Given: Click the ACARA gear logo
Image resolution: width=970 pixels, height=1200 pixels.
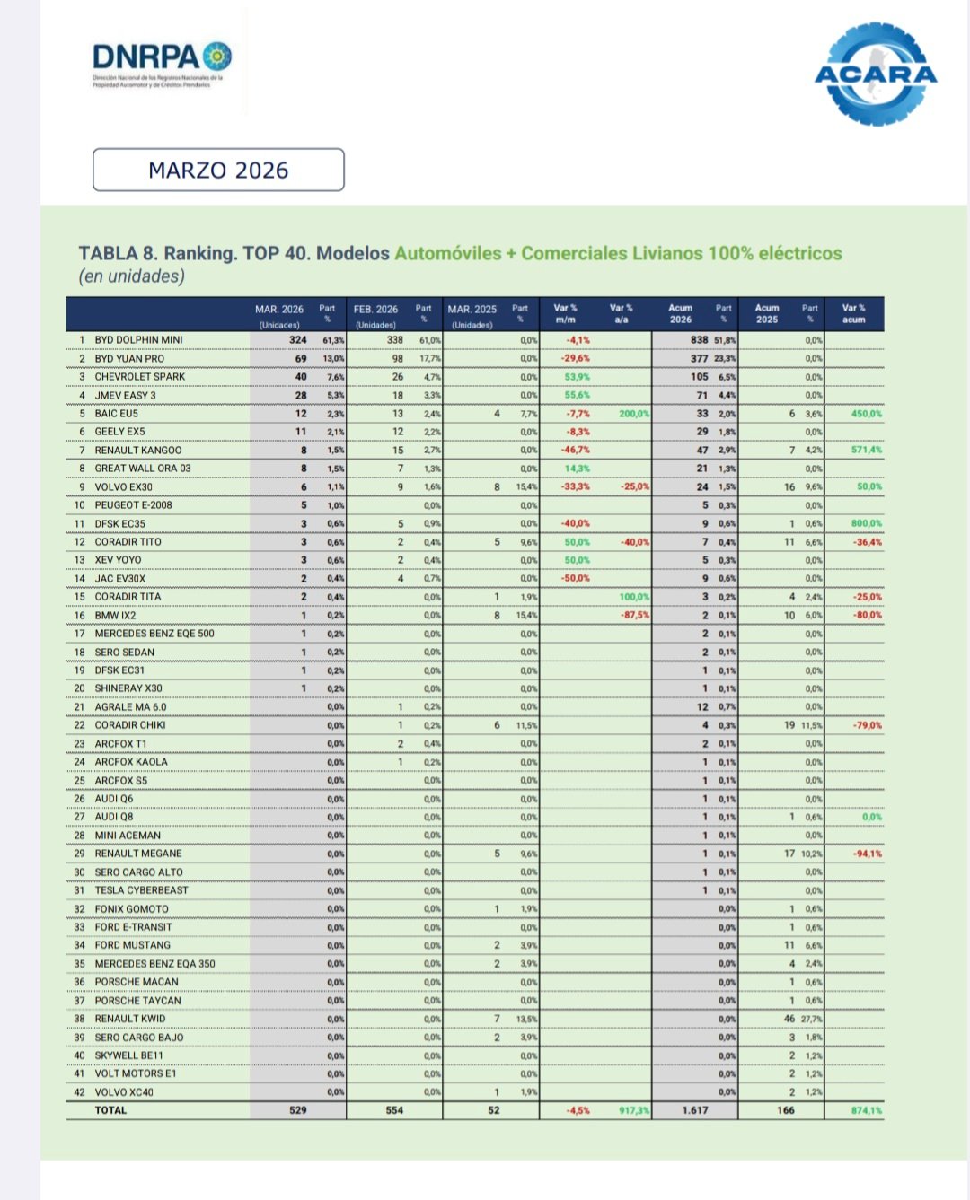Looking at the screenshot, I should (876, 74).
